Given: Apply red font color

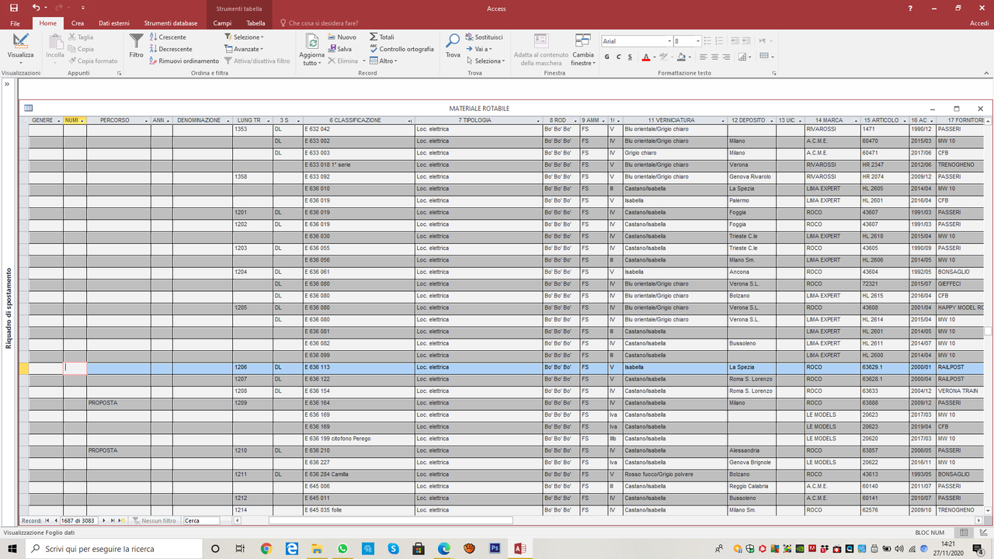Looking at the screenshot, I should pos(645,57).
